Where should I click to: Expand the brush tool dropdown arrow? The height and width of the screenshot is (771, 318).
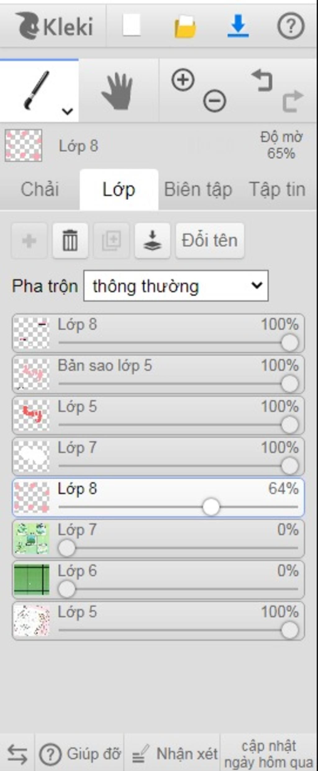[67, 111]
